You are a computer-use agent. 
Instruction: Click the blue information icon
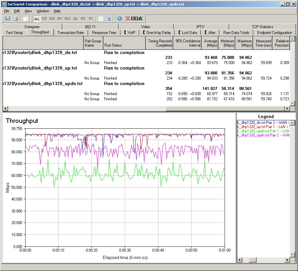(119, 18)
